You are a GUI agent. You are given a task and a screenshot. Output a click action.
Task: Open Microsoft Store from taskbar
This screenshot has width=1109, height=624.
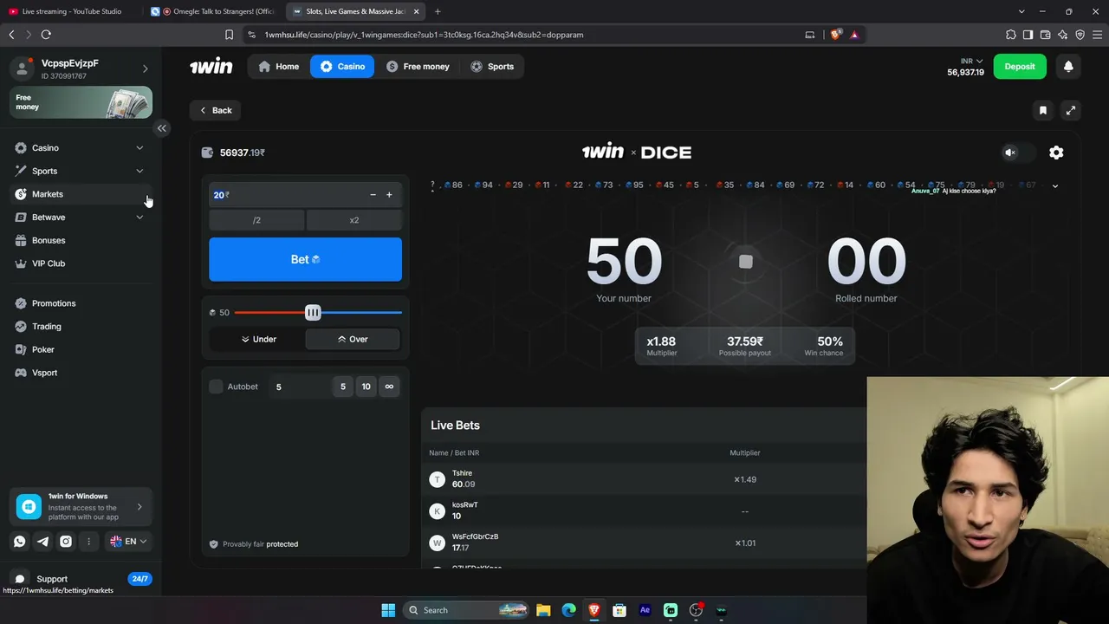click(619, 610)
